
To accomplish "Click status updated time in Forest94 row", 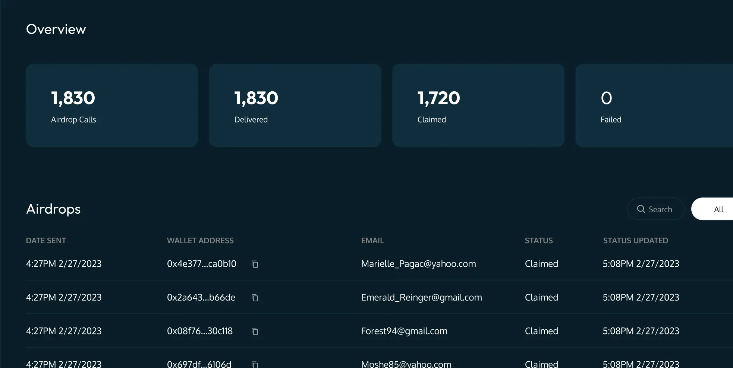I will 641,331.
